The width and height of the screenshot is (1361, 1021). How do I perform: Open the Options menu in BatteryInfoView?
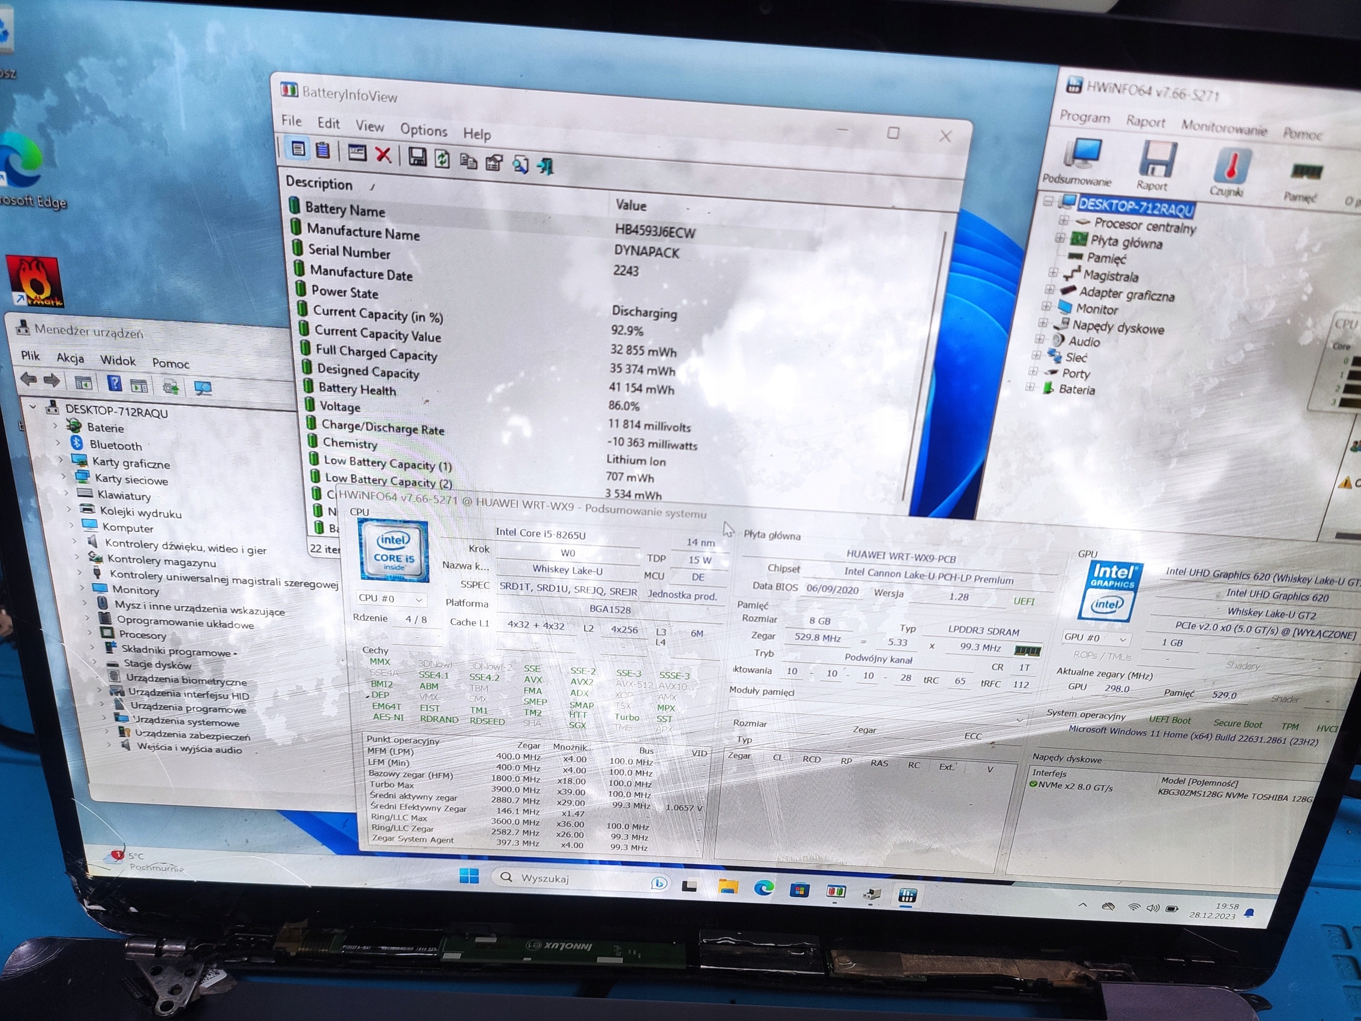point(423,130)
